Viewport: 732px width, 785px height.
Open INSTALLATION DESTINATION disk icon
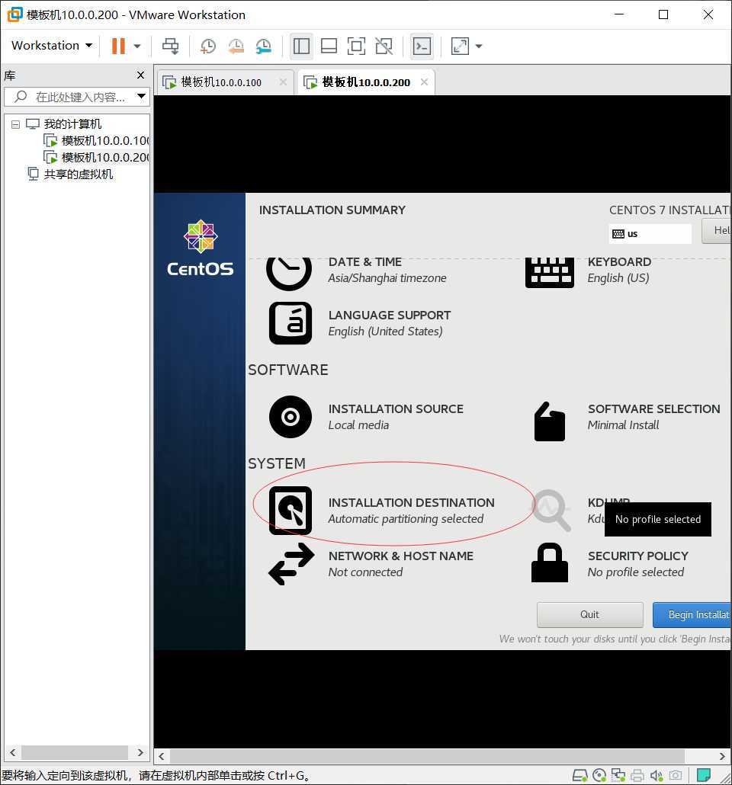[290, 511]
